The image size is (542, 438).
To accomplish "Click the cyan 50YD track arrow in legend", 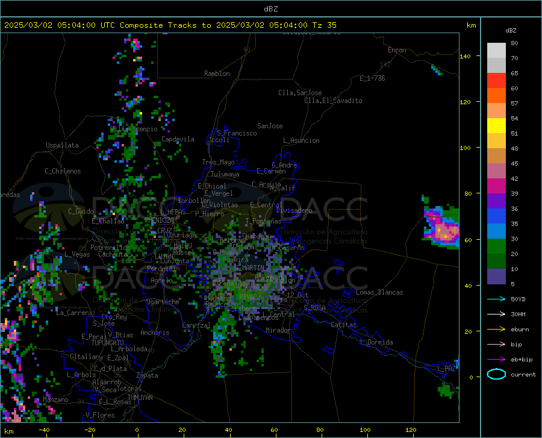I will [496, 299].
